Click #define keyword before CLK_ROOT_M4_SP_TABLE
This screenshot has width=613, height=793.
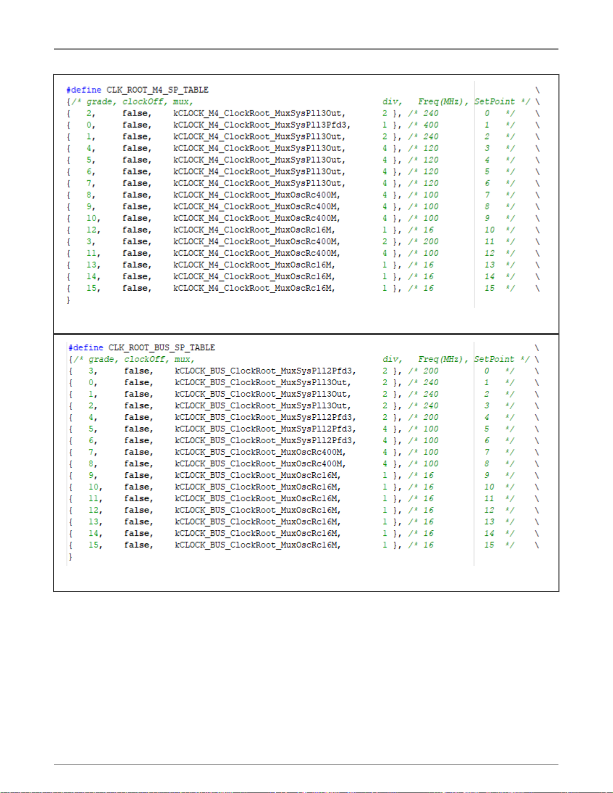tap(84, 90)
